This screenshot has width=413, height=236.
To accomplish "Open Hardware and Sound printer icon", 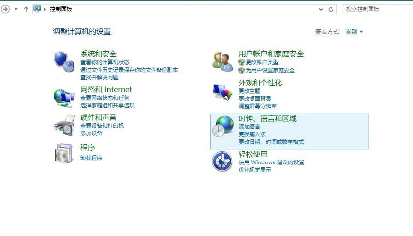I will (x=65, y=125).
